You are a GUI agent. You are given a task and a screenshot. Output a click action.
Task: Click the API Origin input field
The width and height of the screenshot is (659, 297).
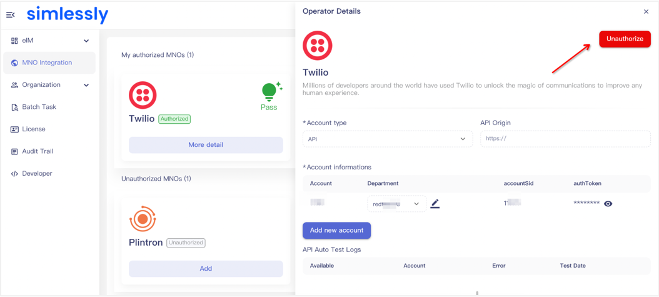click(x=565, y=139)
